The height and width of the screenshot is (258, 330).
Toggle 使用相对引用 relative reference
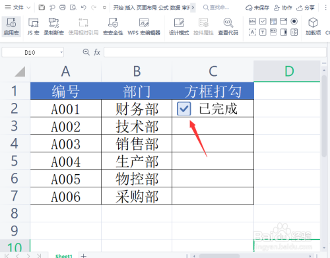83,26
